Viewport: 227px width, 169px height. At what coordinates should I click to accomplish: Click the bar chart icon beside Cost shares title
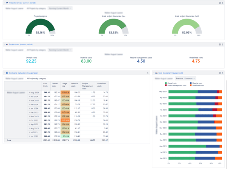click(x=157, y=73)
